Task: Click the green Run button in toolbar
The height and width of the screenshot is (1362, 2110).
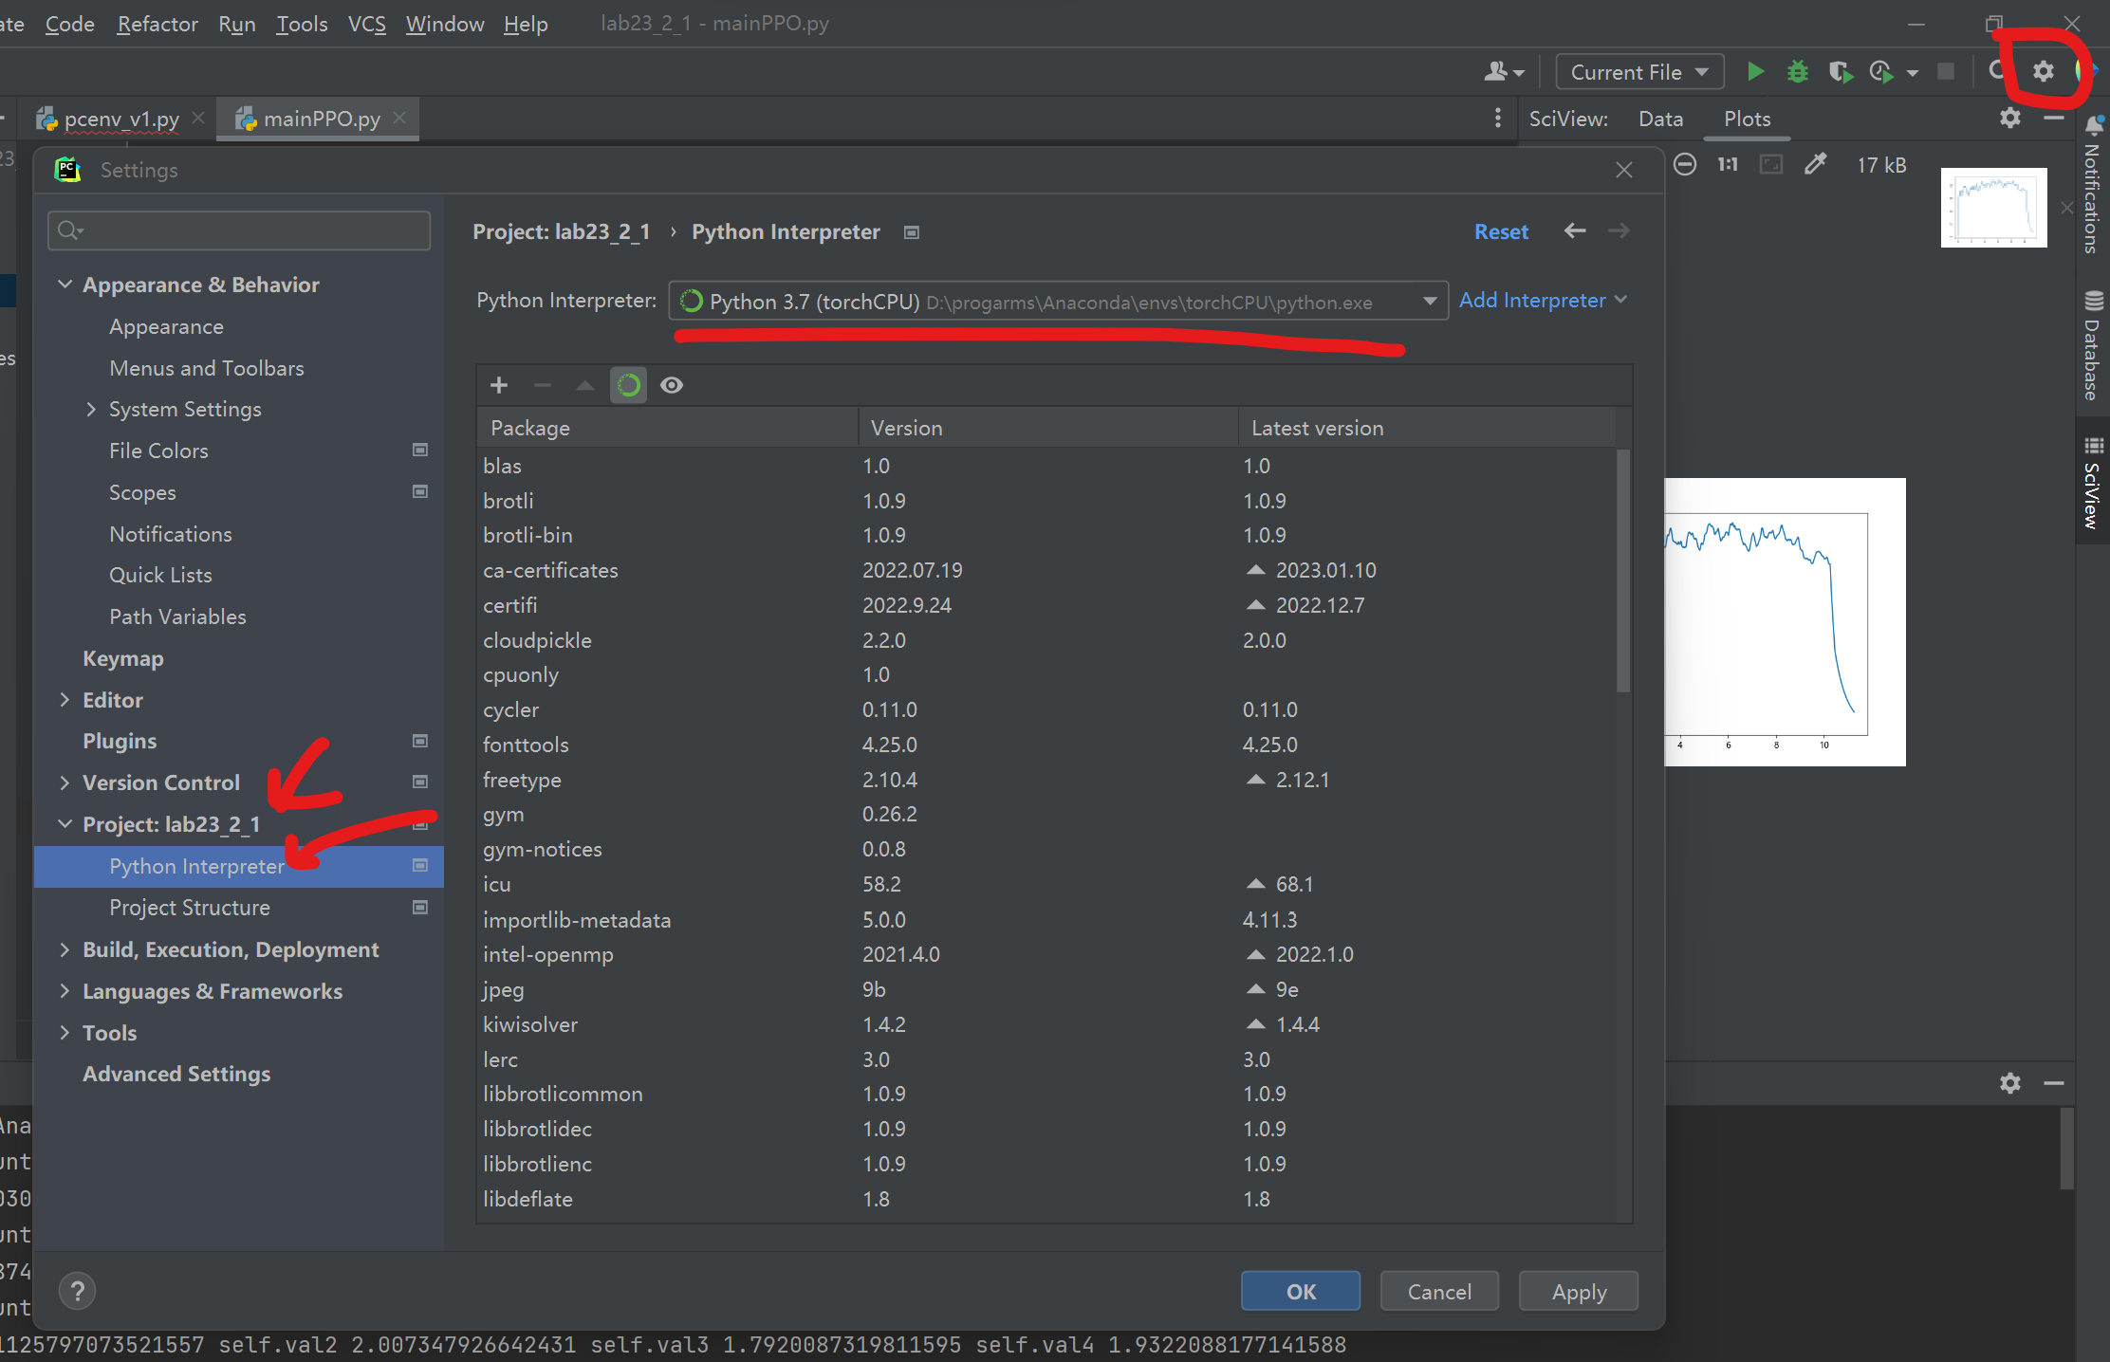Action: click(1755, 72)
